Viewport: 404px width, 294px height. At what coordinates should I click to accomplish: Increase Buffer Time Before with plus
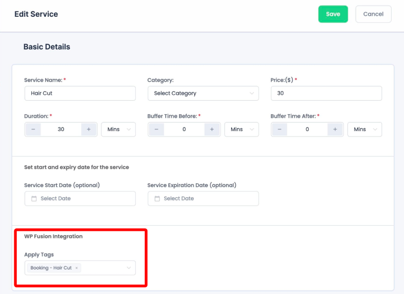[x=212, y=129]
